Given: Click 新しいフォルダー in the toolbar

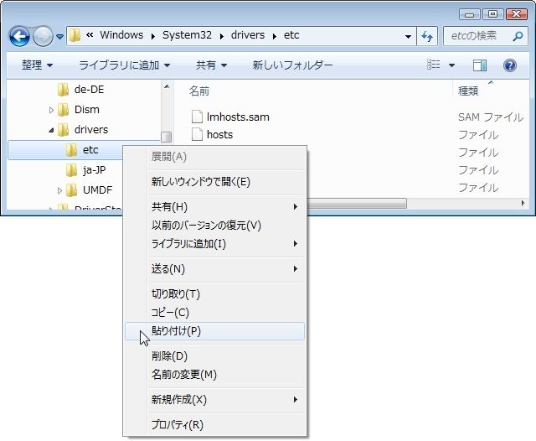Looking at the screenshot, I should click(x=292, y=65).
